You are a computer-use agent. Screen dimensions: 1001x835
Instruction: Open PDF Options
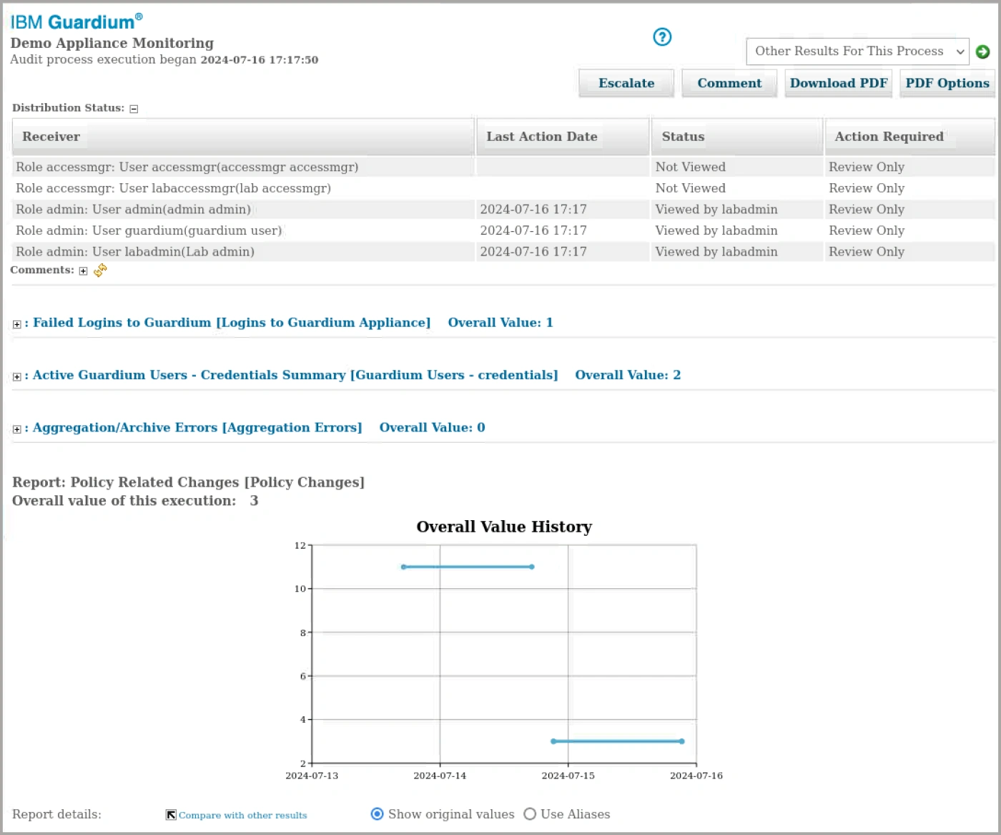947,83
